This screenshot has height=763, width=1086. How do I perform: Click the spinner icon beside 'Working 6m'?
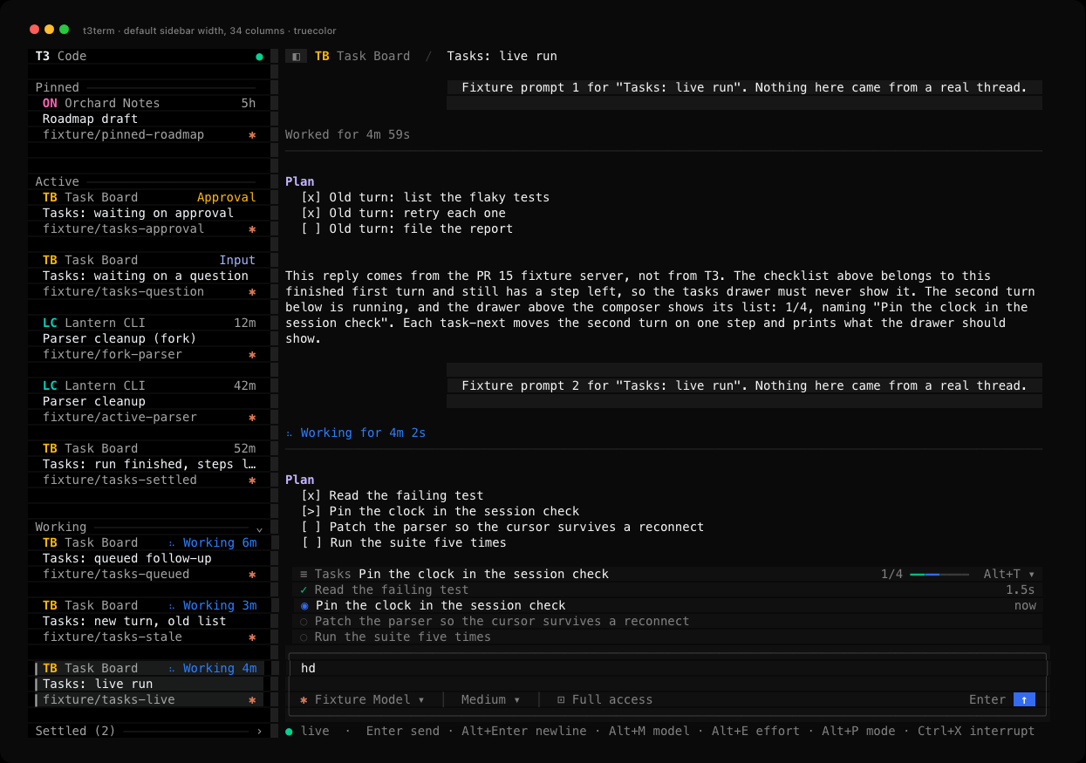pyautogui.click(x=172, y=542)
